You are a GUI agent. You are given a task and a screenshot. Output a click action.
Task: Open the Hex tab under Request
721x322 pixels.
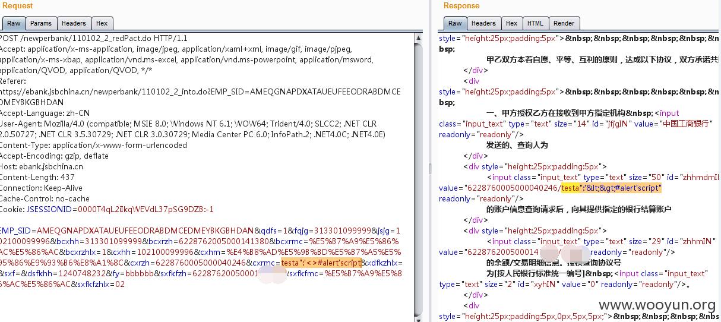click(x=102, y=23)
